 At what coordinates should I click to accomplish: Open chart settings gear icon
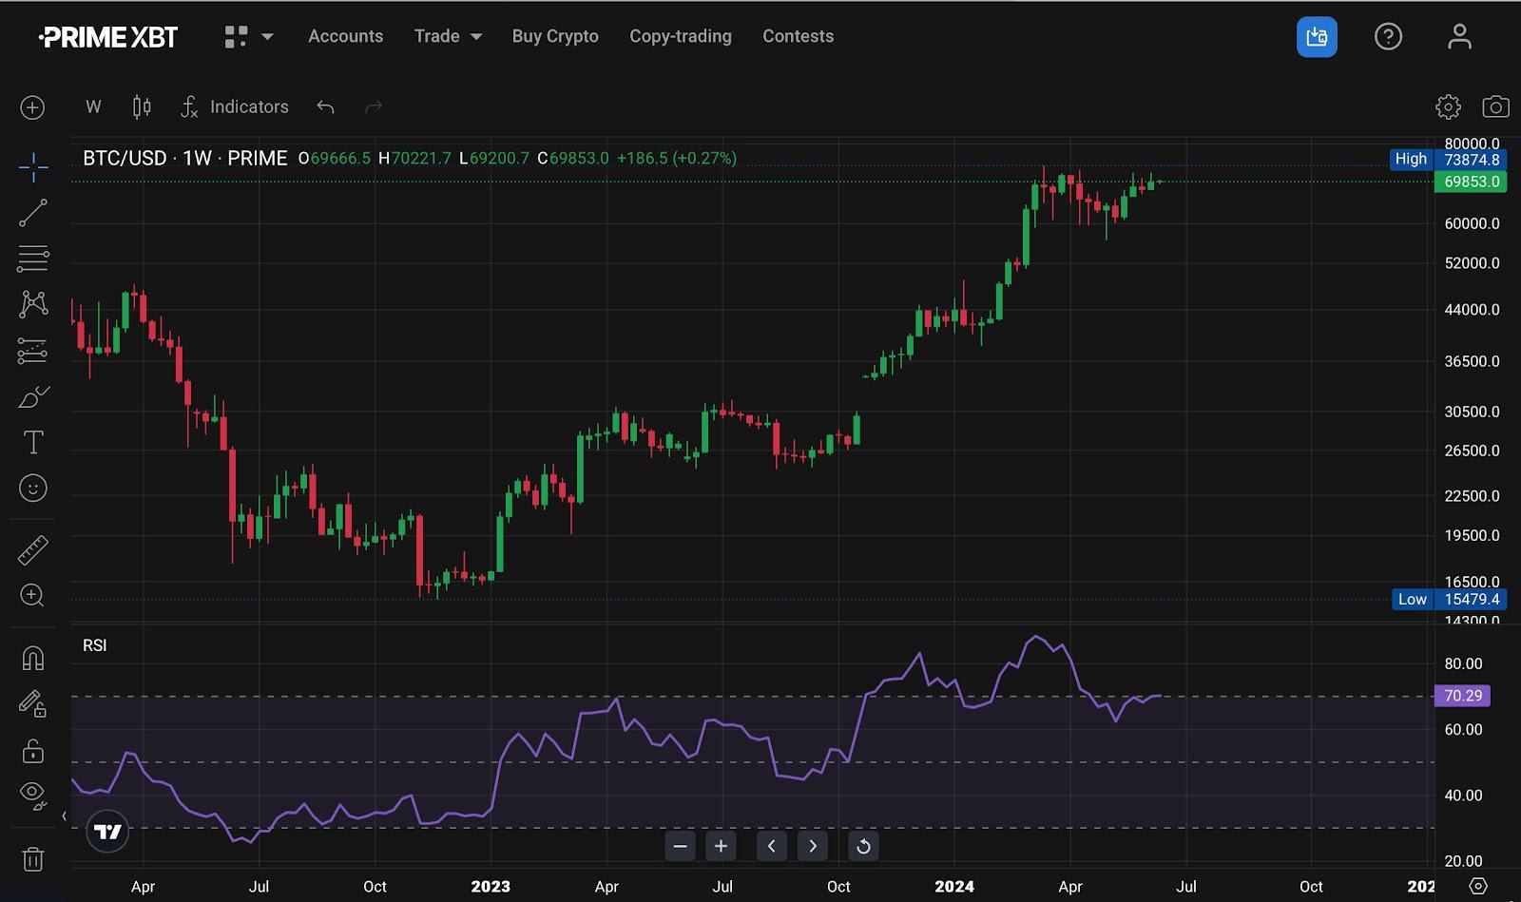[1448, 106]
